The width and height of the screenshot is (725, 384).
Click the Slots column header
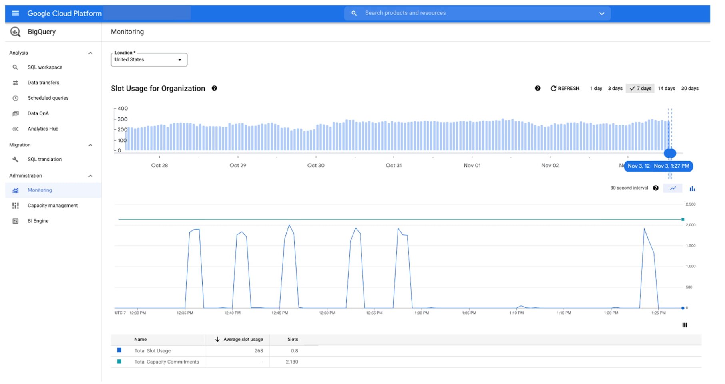tap(293, 340)
